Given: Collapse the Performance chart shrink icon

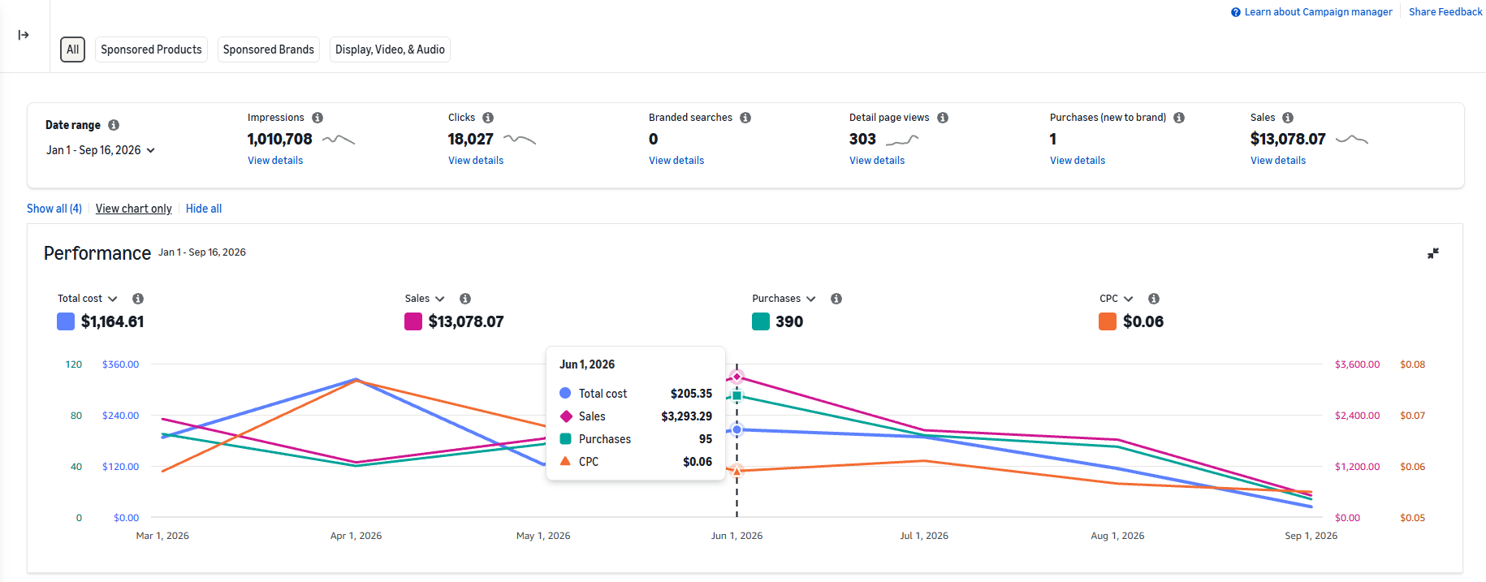Looking at the screenshot, I should [x=1433, y=253].
